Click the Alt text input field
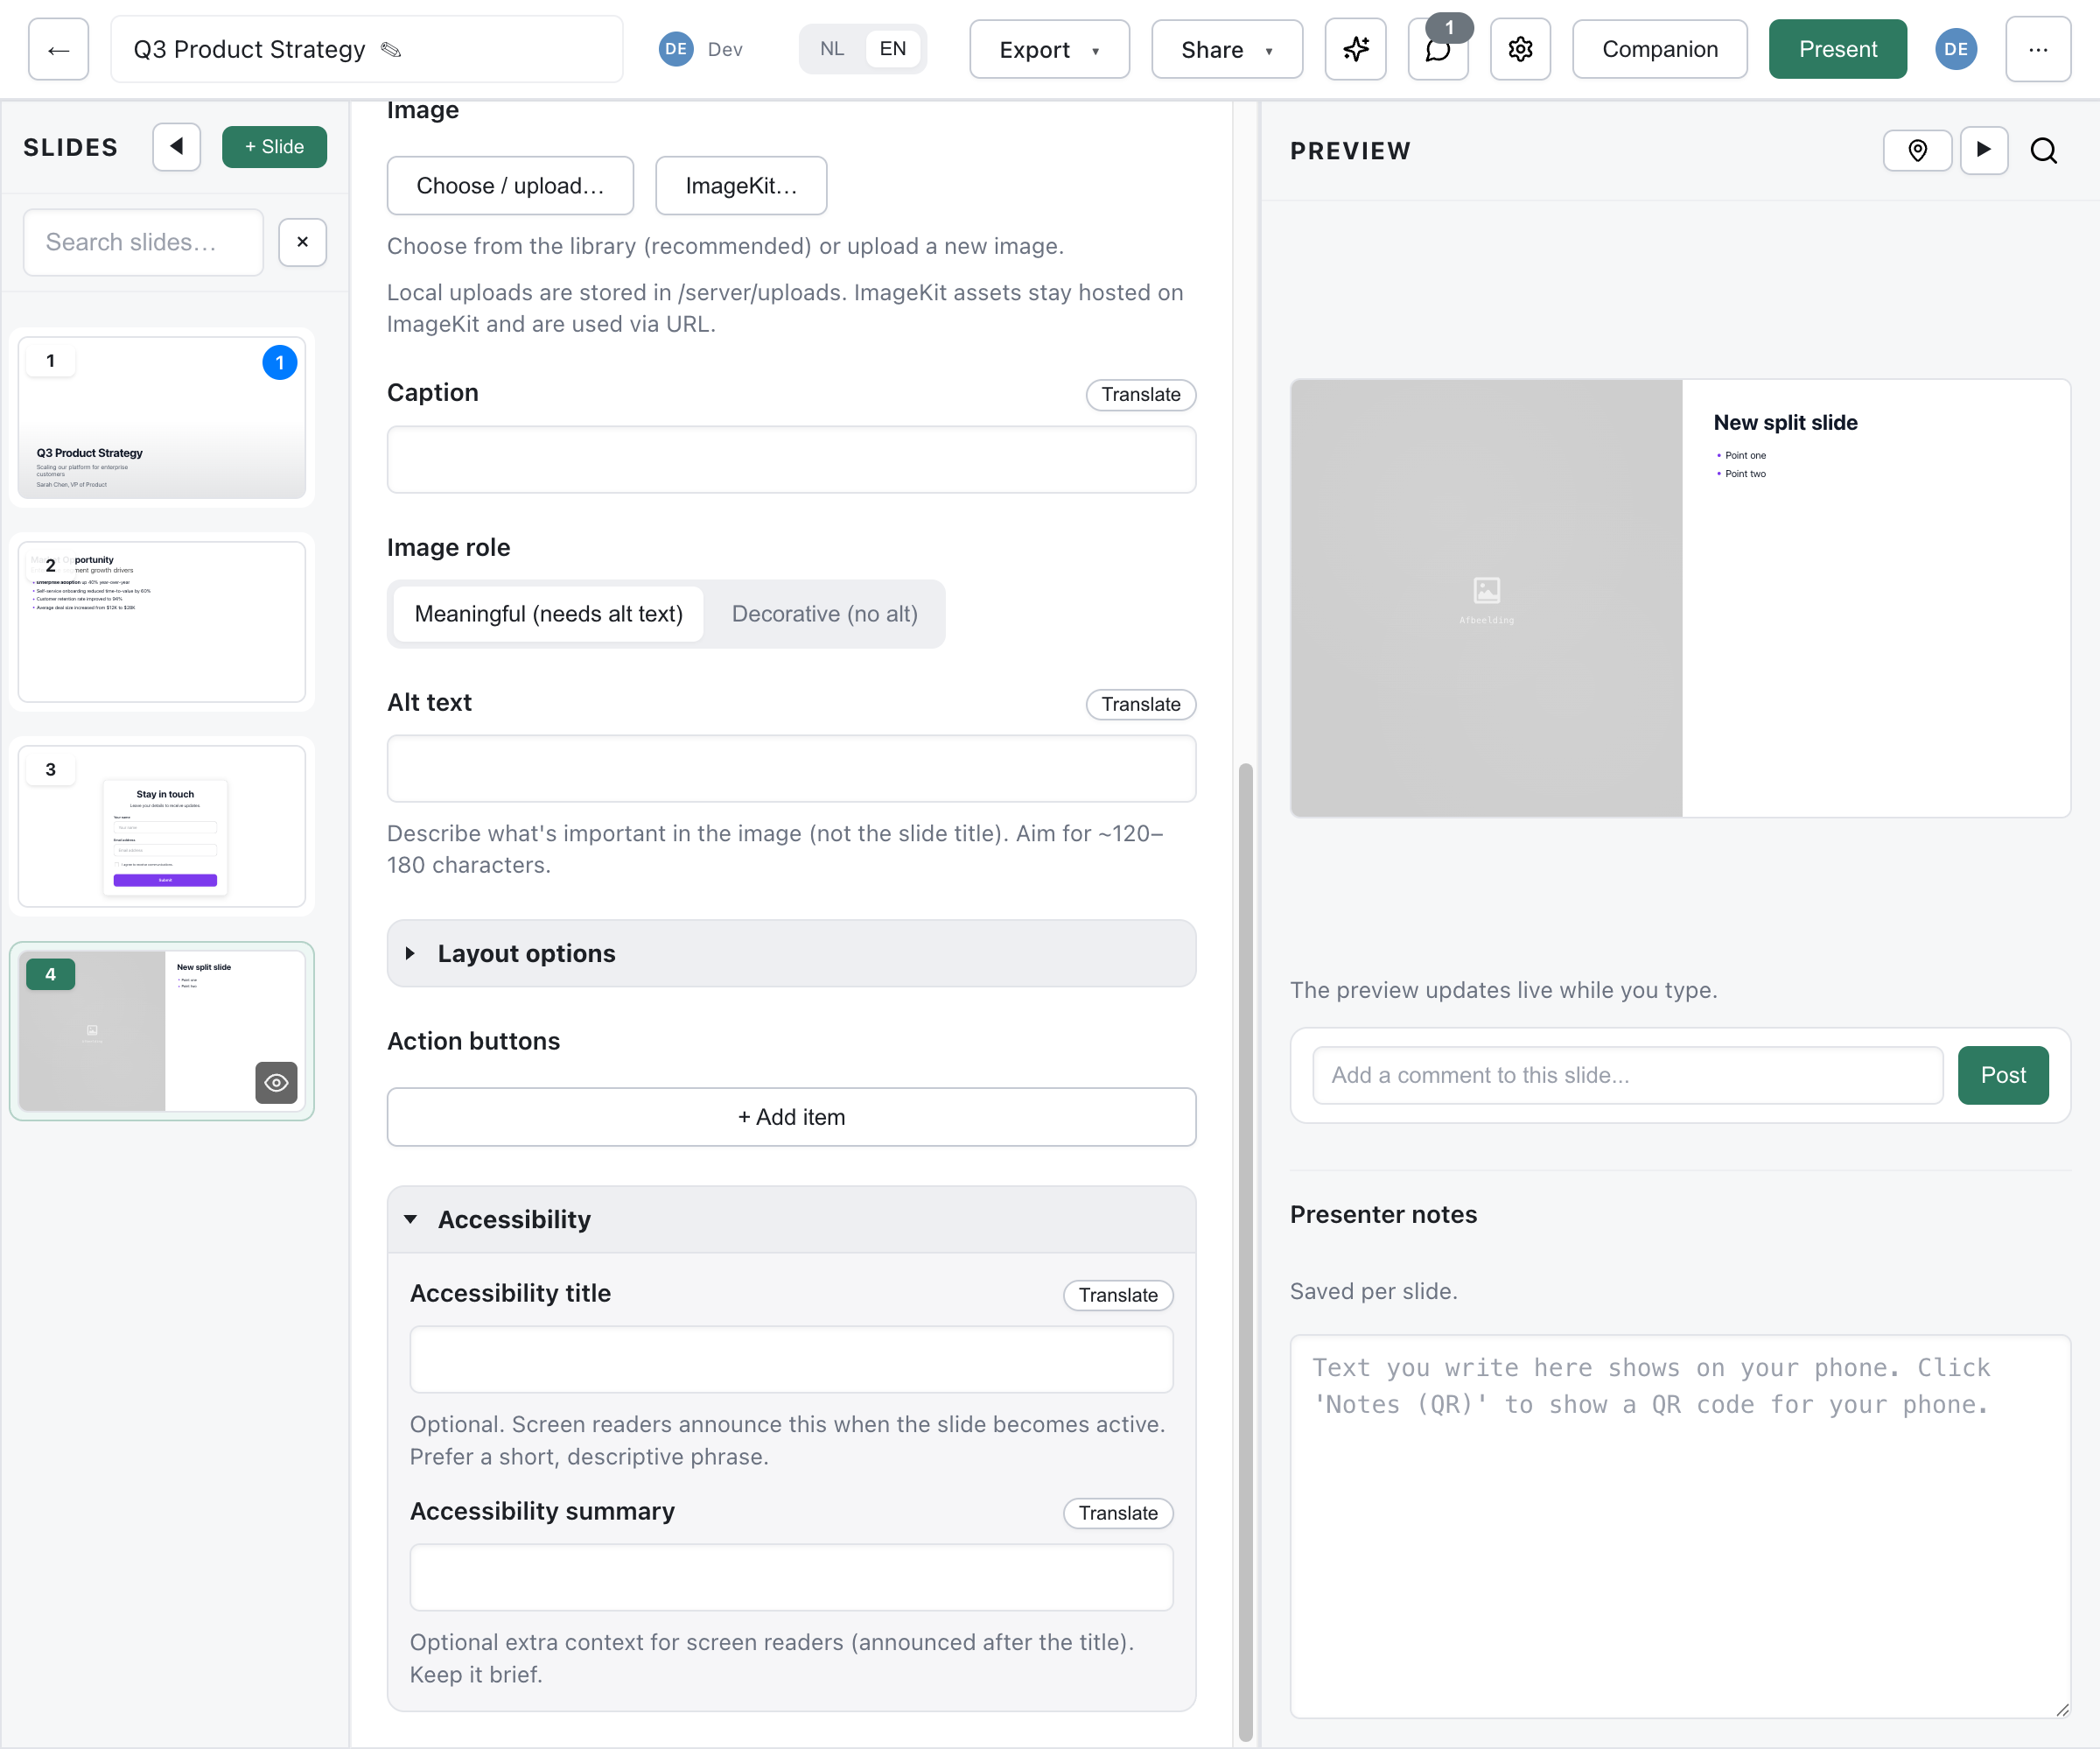The width and height of the screenshot is (2100, 1749). 791,769
